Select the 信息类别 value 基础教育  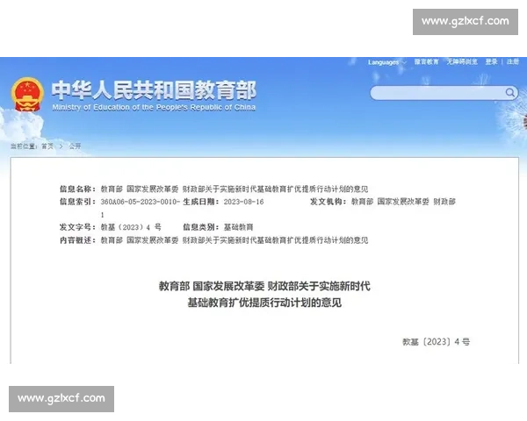point(238,227)
